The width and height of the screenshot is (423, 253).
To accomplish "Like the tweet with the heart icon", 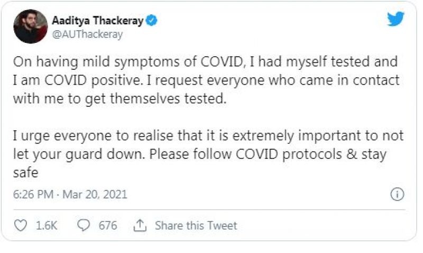I will click(20, 225).
